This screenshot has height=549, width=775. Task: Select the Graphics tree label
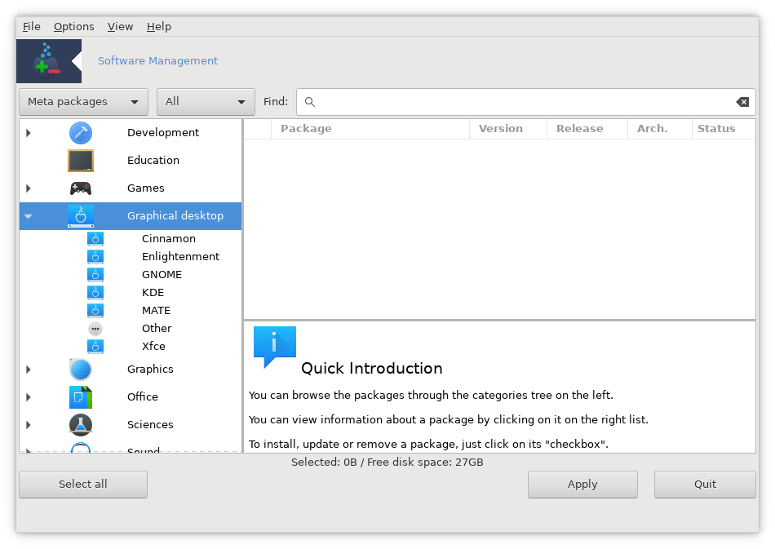[x=150, y=370]
